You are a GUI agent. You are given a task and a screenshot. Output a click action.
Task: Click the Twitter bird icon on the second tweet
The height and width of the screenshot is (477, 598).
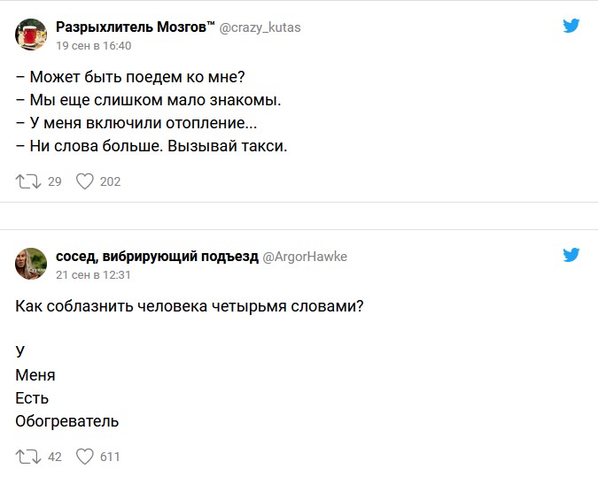click(x=571, y=256)
